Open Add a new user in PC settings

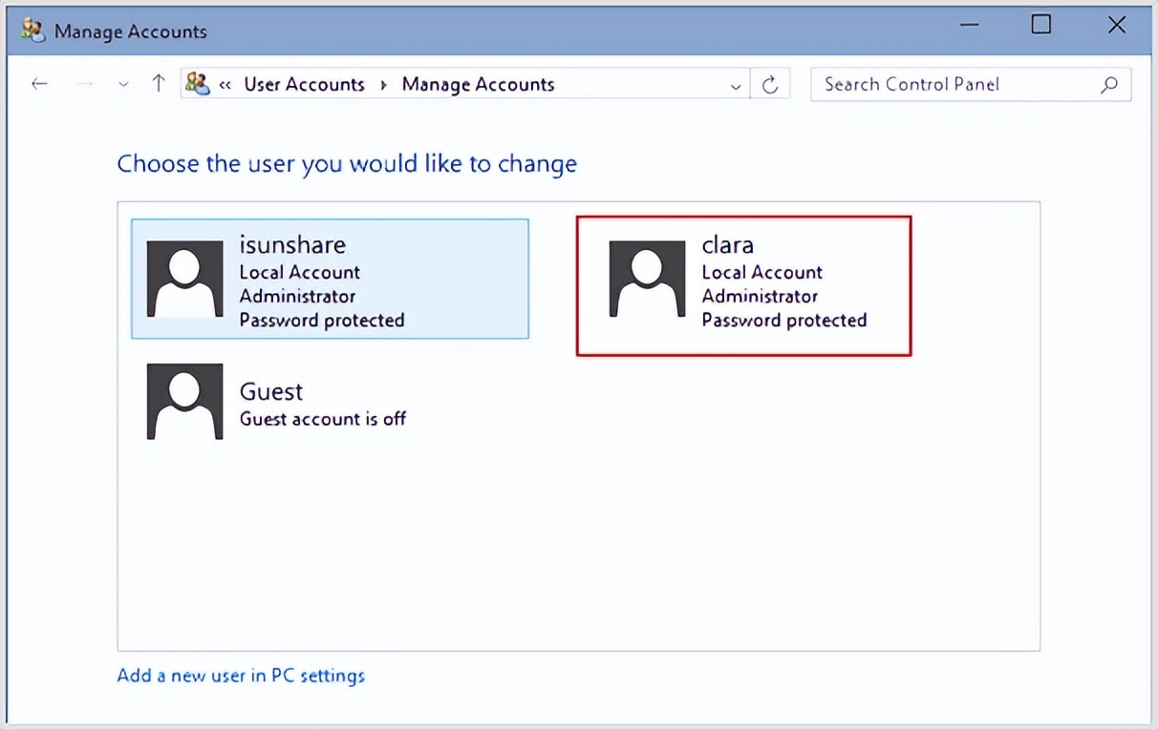tap(241, 676)
